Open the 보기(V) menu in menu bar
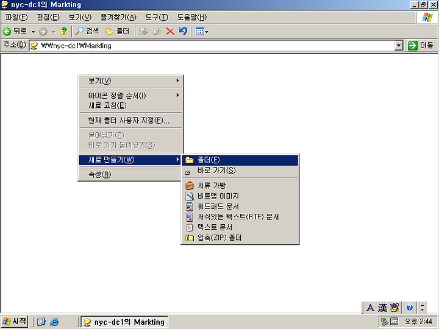 point(80,17)
